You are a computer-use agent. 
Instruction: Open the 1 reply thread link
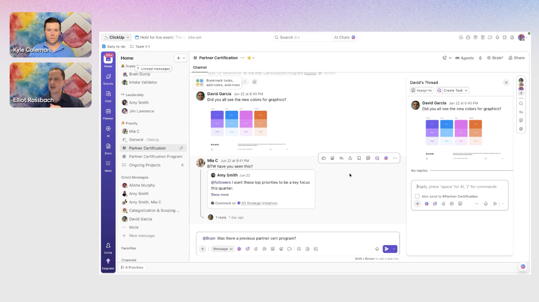tap(221, 218)
